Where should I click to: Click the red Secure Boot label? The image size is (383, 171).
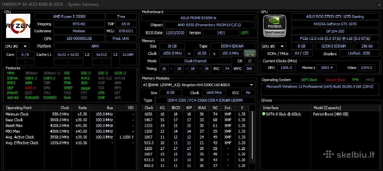335,80
